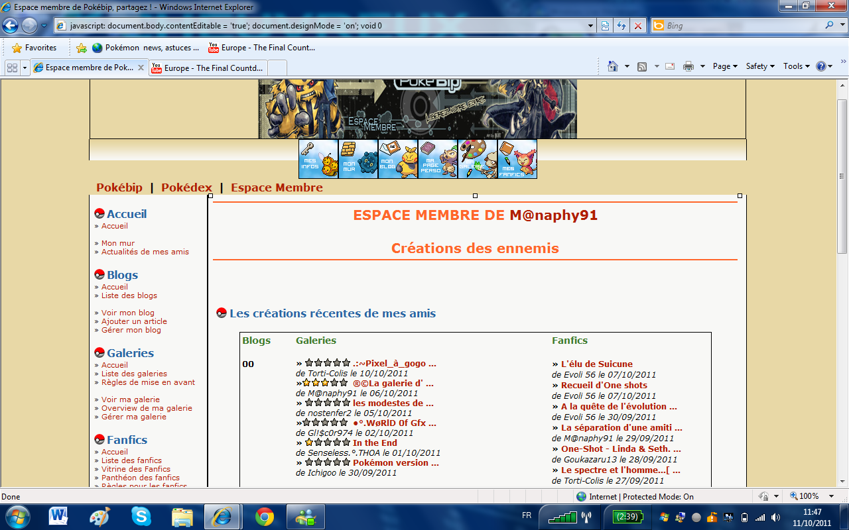The height and width of the screenshot is (530, 849).
Task: Open the Ma Page Perso icon tile
Action: pos(438,159)
